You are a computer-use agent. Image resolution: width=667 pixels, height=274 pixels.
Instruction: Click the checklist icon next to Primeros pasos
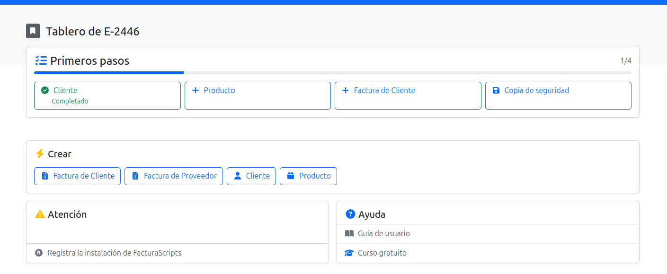pyautogui.click(x=41, y=60)
